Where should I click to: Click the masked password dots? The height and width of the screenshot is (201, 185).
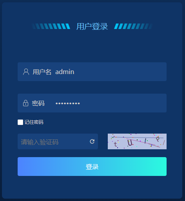68,103
